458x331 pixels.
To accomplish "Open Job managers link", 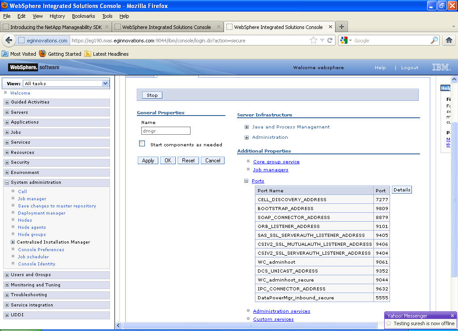I will pyautogui.click(x=271, y=170).
